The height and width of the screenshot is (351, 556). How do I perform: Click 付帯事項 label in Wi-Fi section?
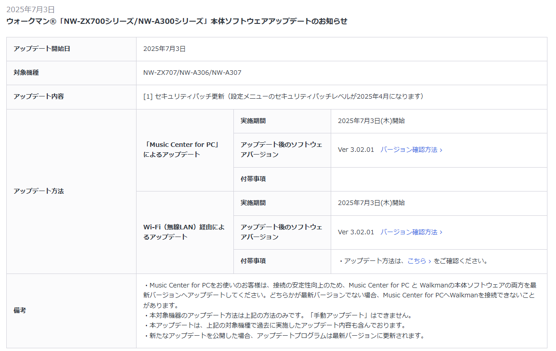point(253,261)
